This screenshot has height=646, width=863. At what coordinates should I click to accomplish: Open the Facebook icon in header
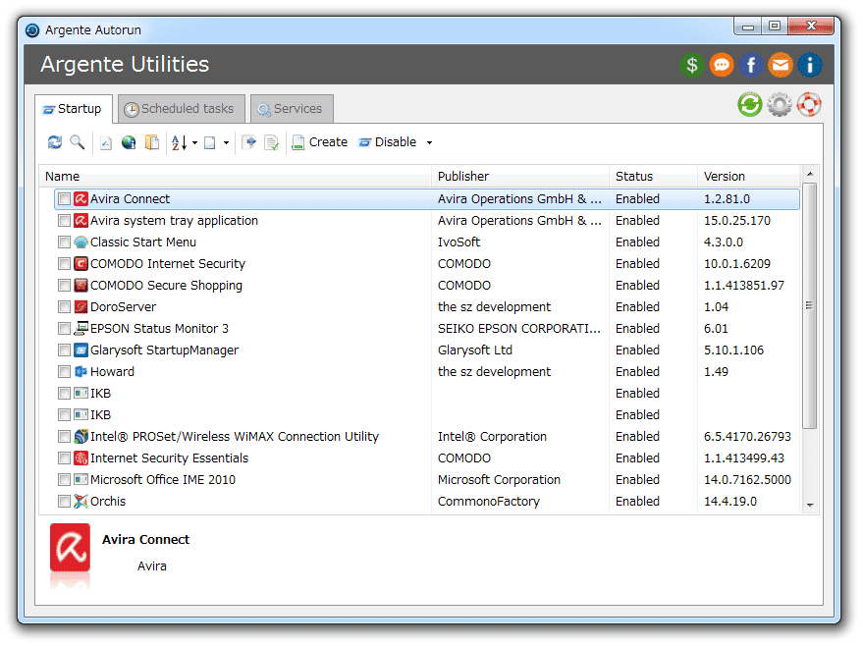(751, 65)
